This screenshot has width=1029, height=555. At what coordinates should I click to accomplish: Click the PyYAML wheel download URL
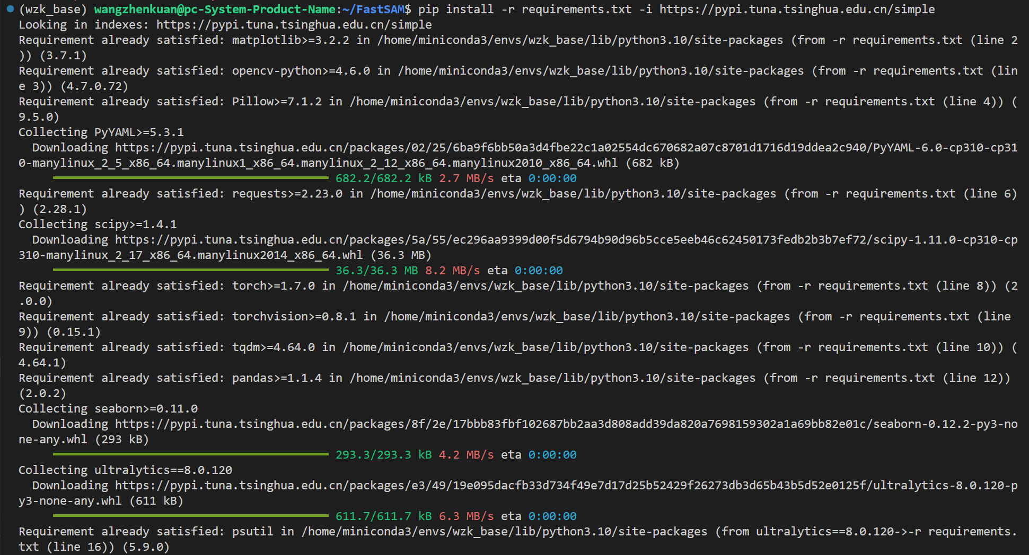518,155
